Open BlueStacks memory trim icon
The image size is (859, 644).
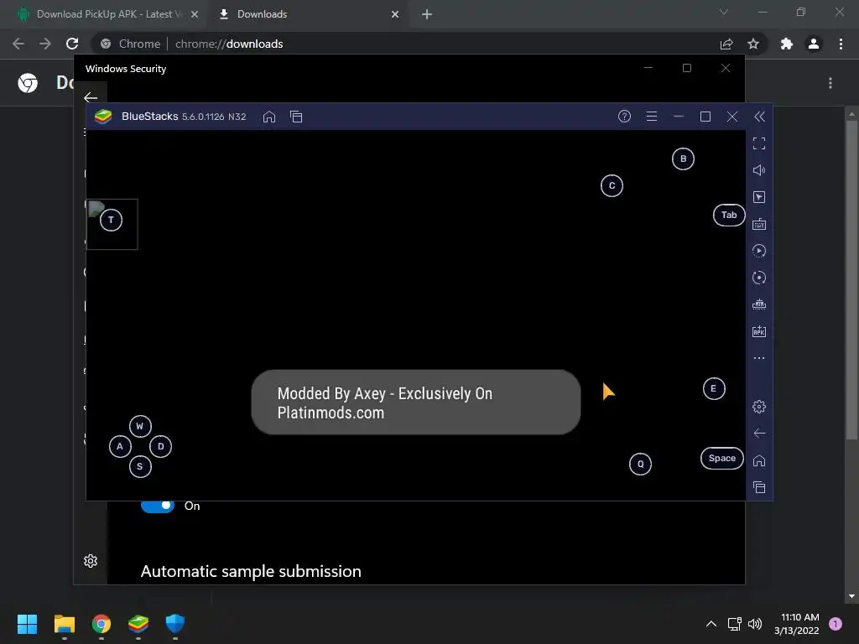[758, 304]
